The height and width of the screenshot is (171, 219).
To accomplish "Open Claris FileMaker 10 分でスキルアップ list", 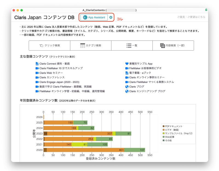I will [x=61, y=68].
